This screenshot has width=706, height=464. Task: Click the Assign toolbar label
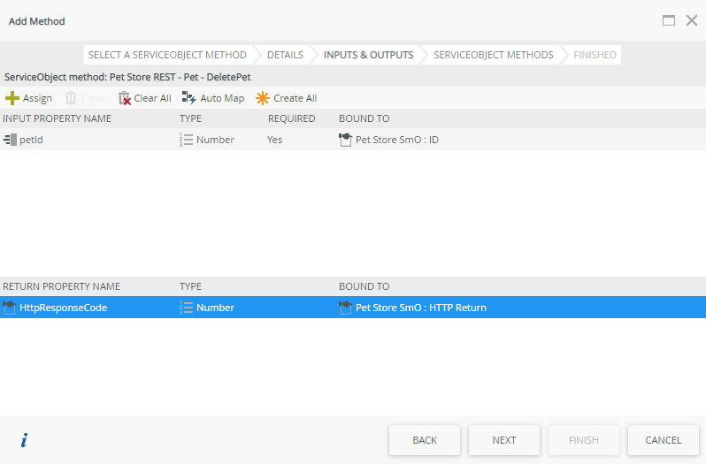click(x=37, y=98)
